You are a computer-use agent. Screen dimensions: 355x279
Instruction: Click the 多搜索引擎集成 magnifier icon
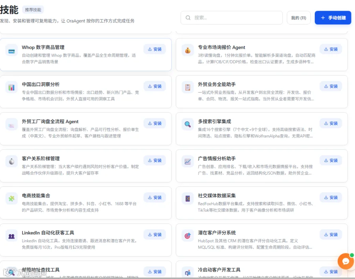[x=188, y=125]
